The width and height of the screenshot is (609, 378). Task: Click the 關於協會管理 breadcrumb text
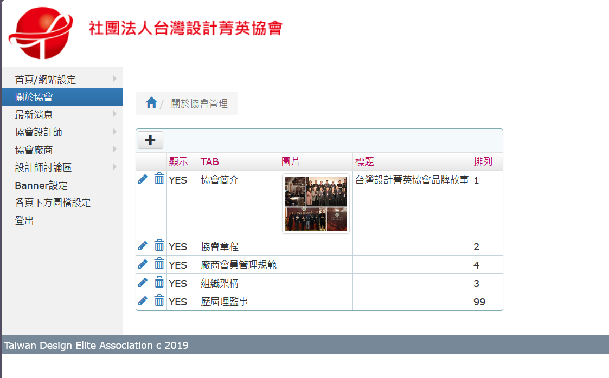(x=199, y=103)
